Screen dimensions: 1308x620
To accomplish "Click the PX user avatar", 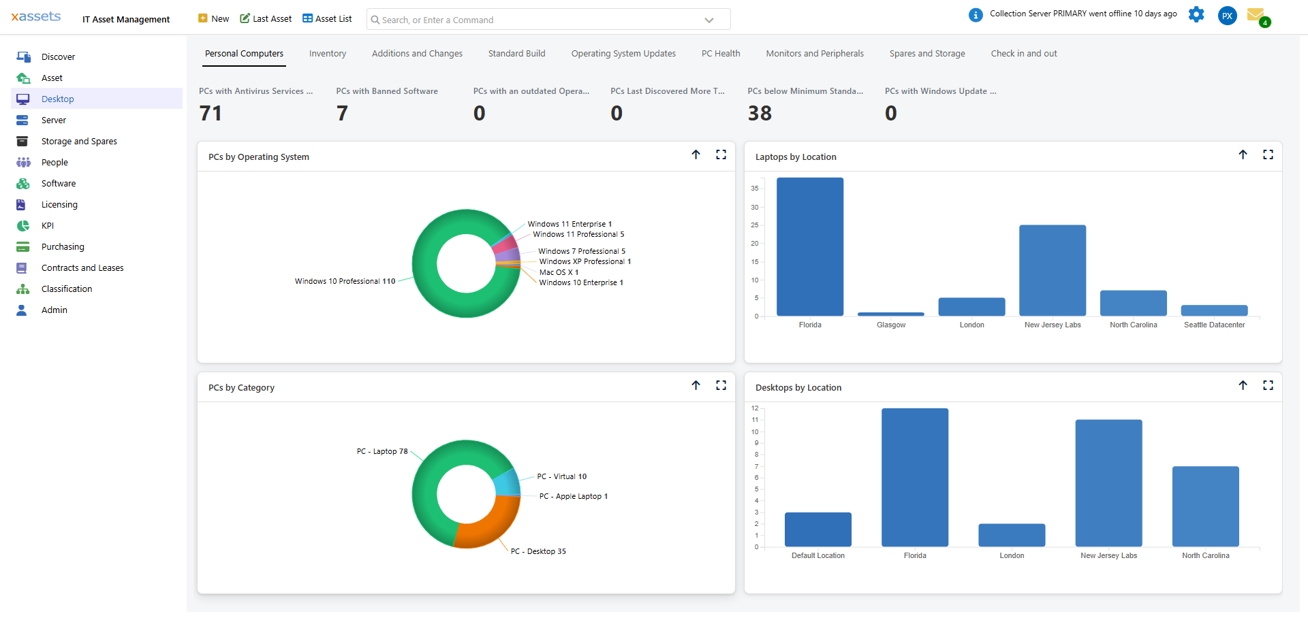I will tap(1227, 15).
